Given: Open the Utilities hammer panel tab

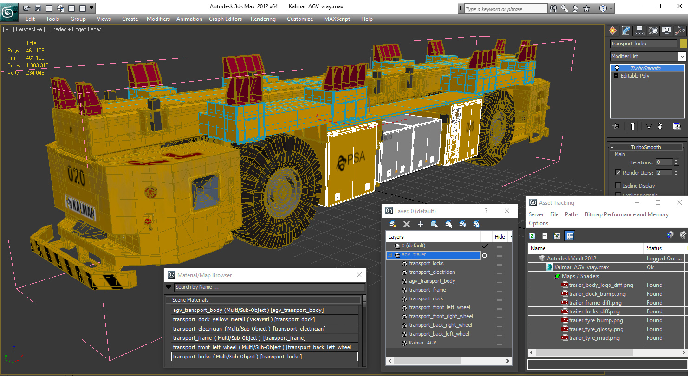Looking at the screenshot, I should pyautogui.click(x=680, y=31).
